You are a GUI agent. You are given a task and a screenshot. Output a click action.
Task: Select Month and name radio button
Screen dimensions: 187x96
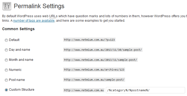6,60
